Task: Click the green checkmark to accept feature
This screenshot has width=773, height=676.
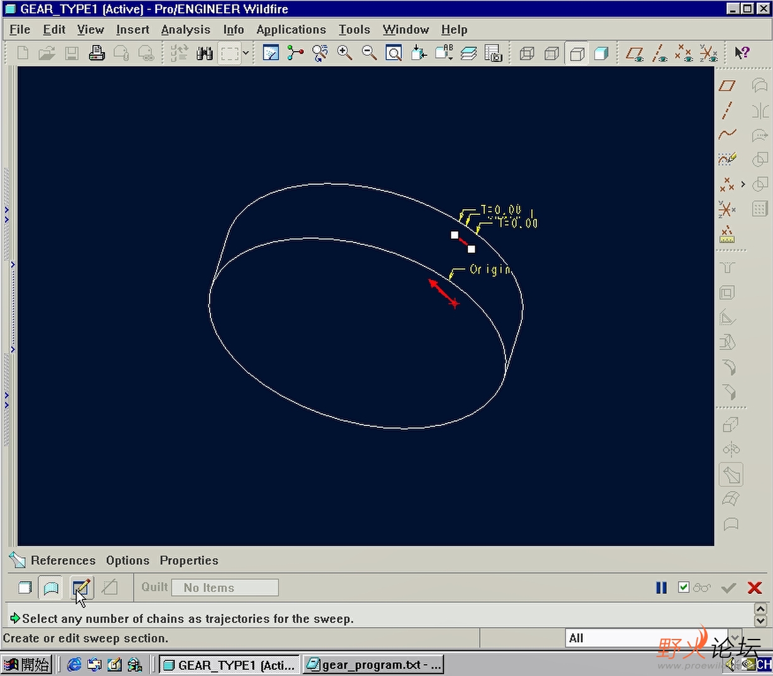Action: 728,587
